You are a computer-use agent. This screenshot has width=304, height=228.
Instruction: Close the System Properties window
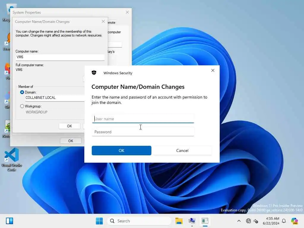[x=127, y=12]
